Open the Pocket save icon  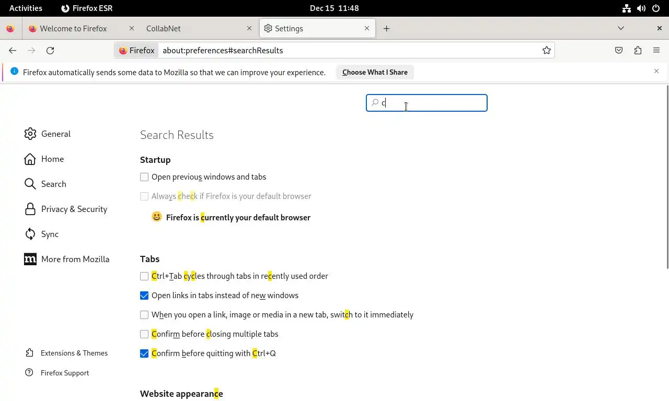pos(619,51)
